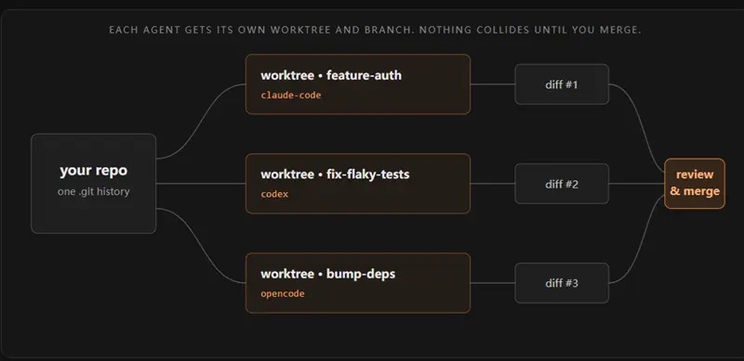744x361 pixels.
Task: Click the "one .git history" subtitle
Action: coord(94,192)
